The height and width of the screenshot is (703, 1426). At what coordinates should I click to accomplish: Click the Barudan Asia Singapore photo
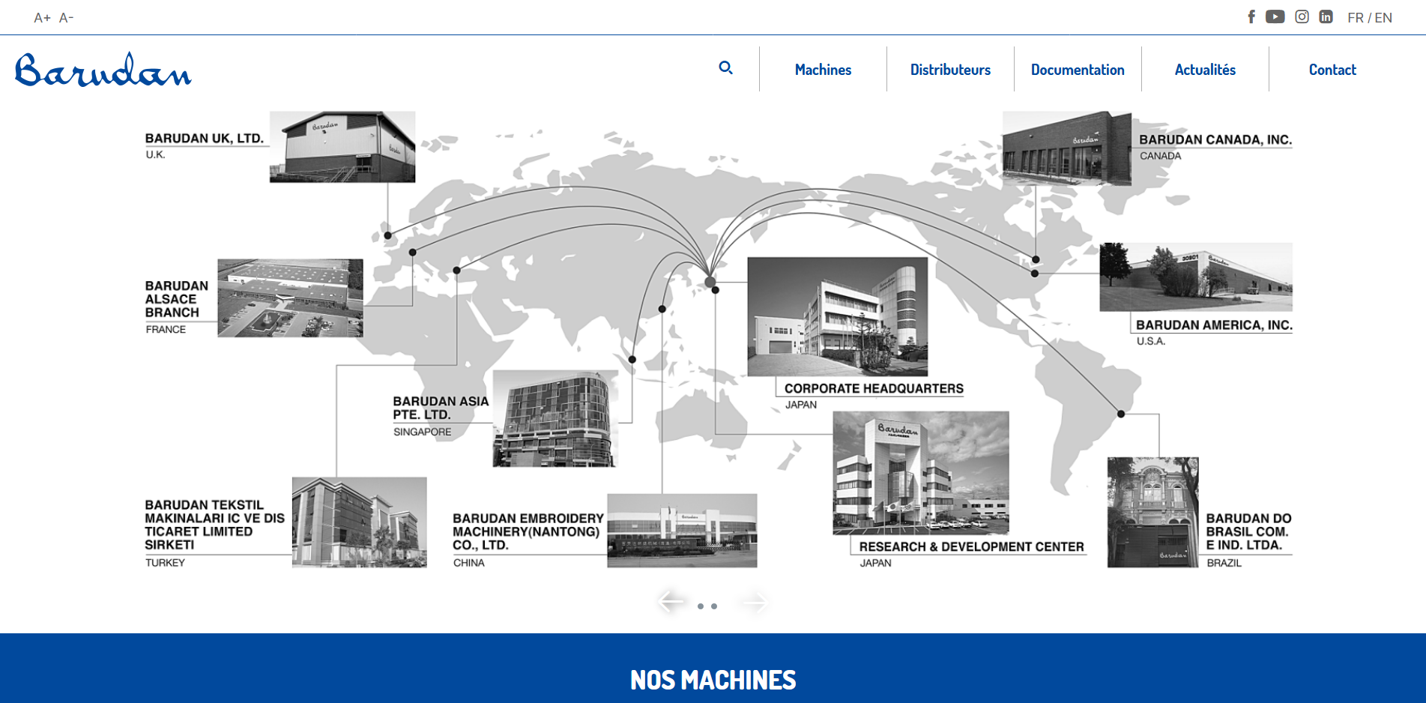(555, 418)
